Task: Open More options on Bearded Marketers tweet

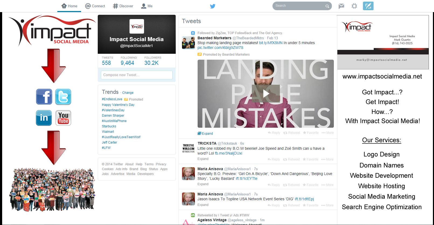Action: point(328,133)
